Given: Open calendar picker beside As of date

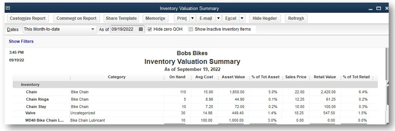Looking at the screenshot, I should click(141, 29).
